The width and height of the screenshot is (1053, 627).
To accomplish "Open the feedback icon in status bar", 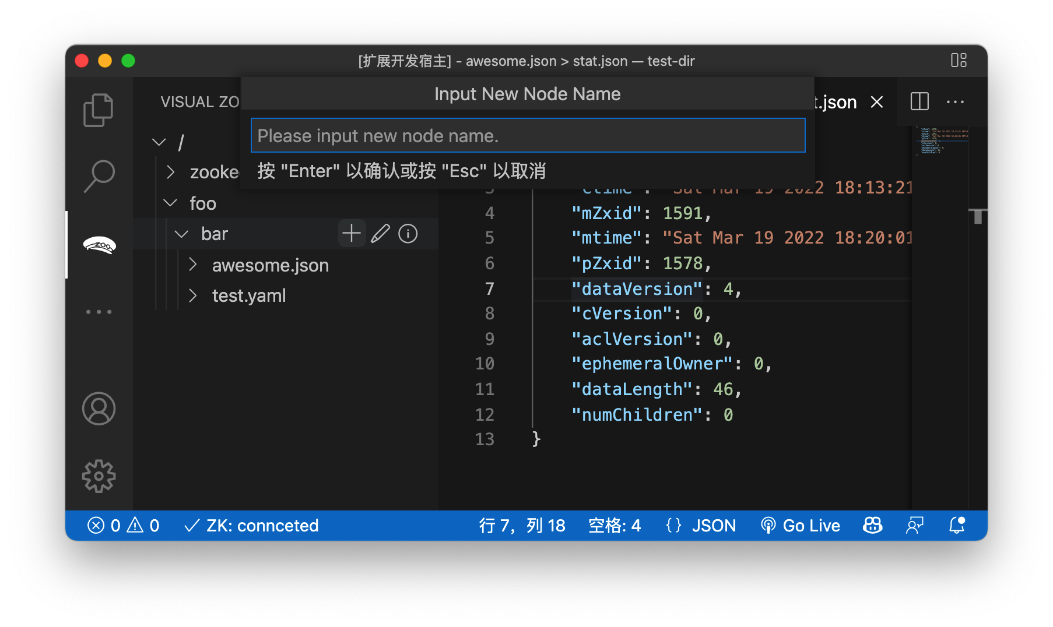I will 915,526.
